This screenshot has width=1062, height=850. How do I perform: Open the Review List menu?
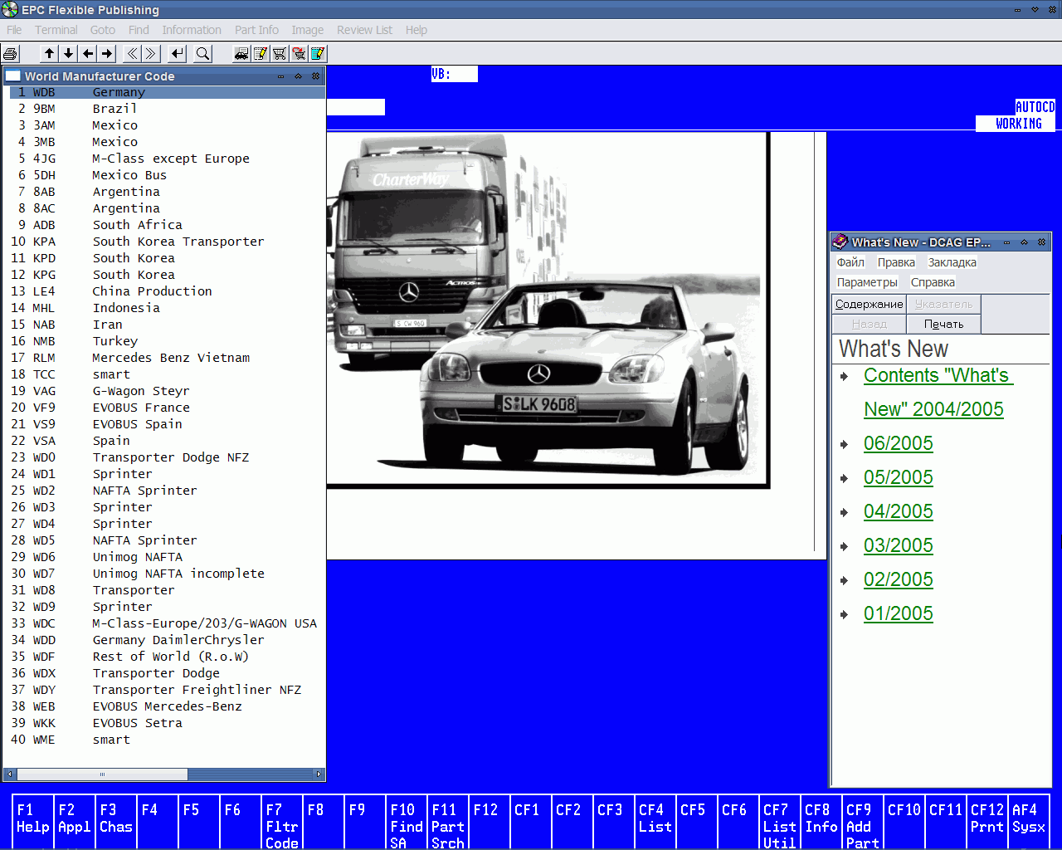(x=364, y=30)
